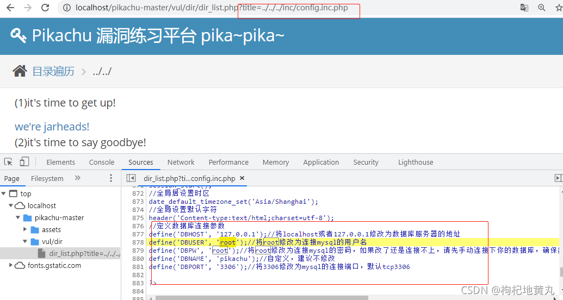The height and width of the screenshot is (300, 563).
Task: Select the dir_list.php file tab in editor
Action: [x=189, y=178]
